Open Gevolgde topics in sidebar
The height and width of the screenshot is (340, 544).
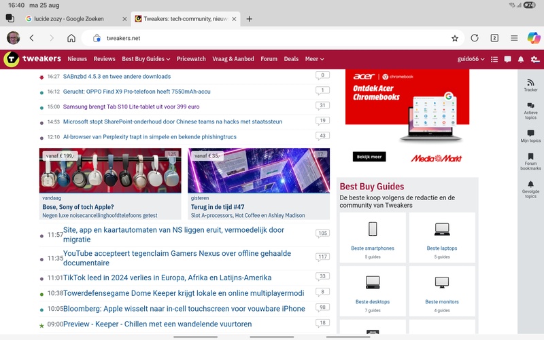[x=530, y=189]
